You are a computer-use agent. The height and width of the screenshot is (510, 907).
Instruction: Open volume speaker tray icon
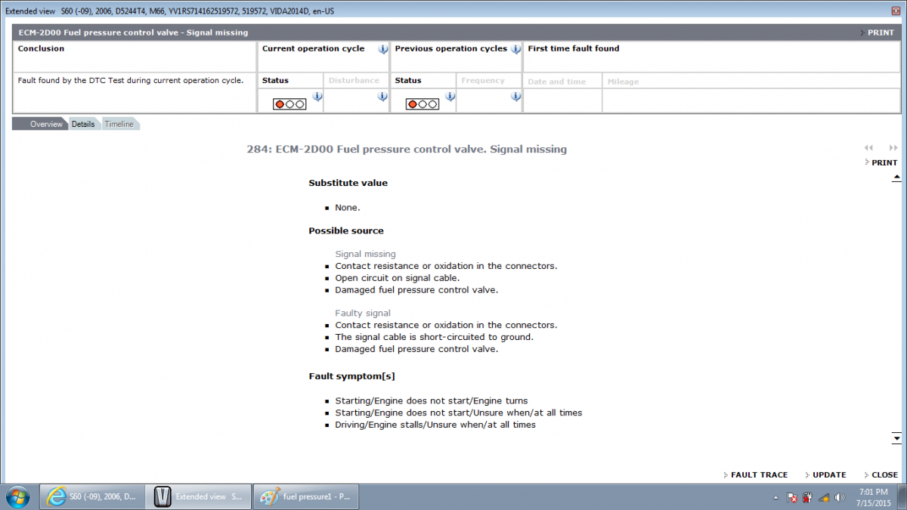(839, 497)
